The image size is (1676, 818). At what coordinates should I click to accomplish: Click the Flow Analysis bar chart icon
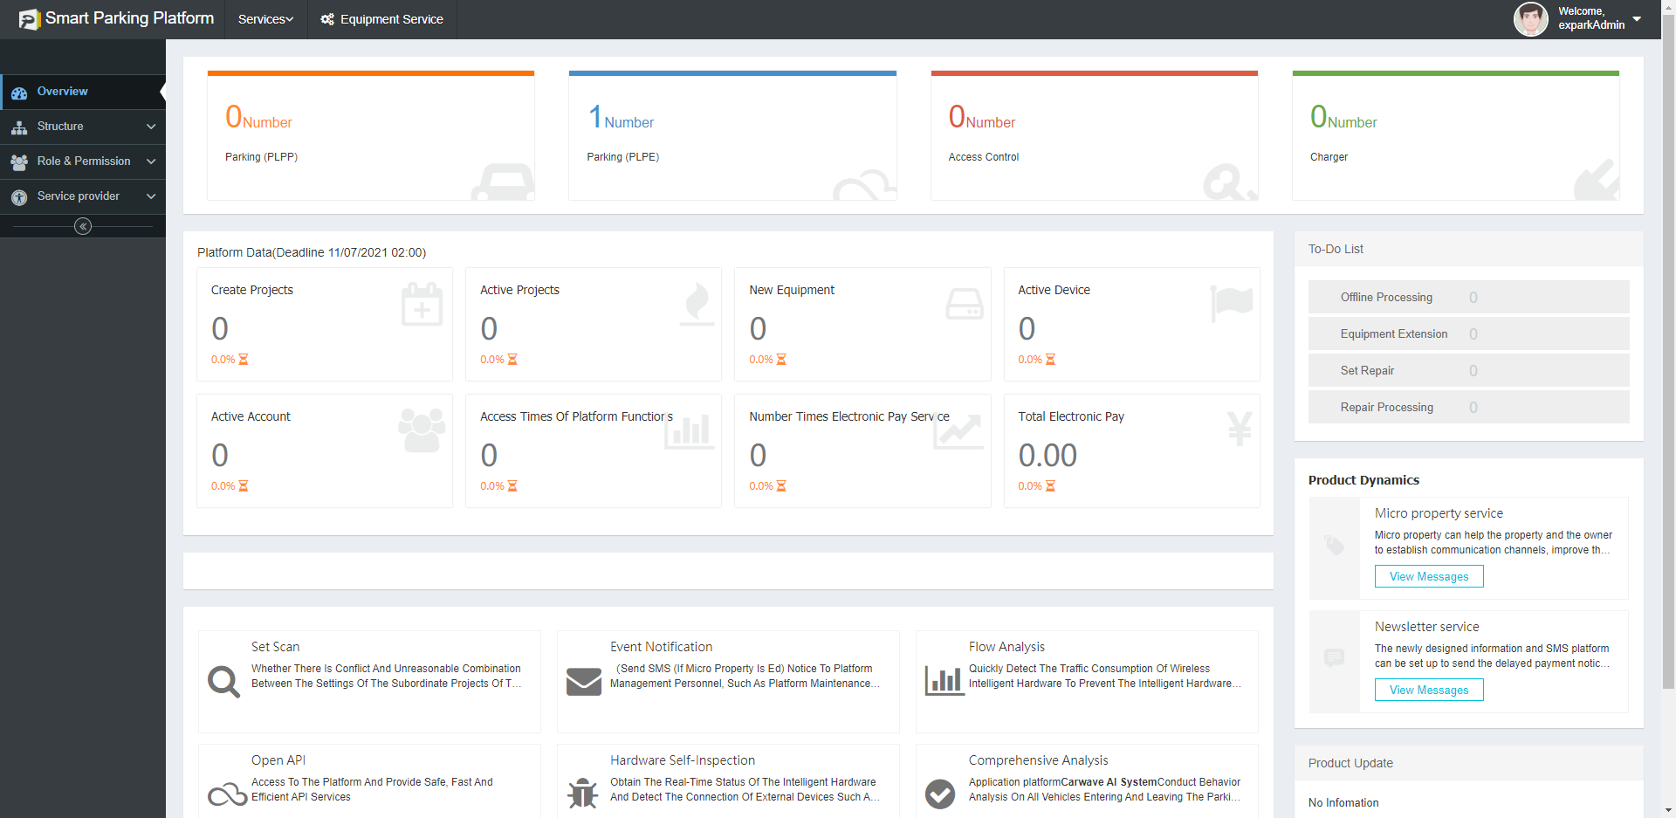coord(943,680)
